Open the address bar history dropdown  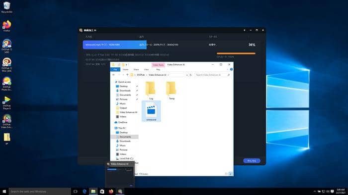[187, 75]
